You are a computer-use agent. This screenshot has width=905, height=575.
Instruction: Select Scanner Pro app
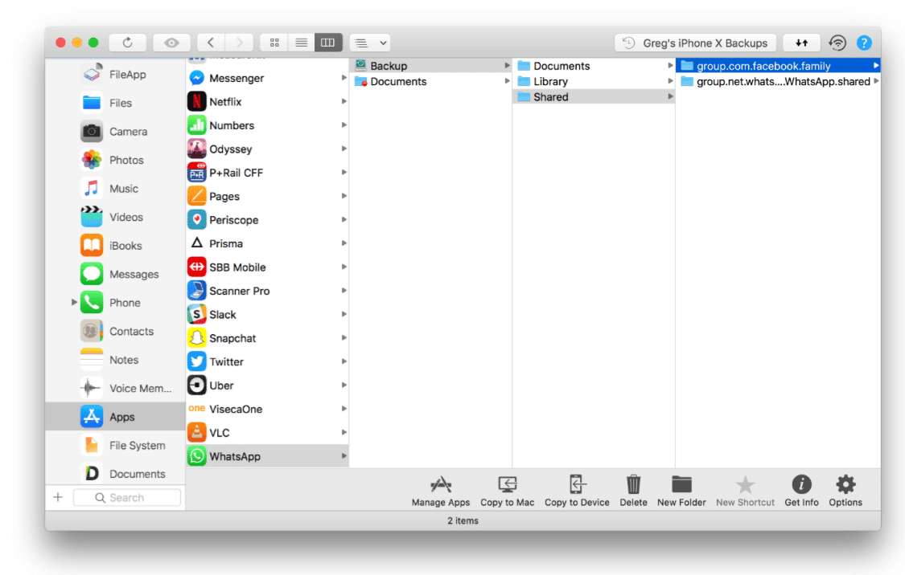point(267,291)
